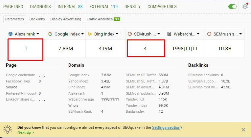Viewport: 251px width, 138px height.
Task: Click the last SEMrush circle icon
Action: click(209, 34)
